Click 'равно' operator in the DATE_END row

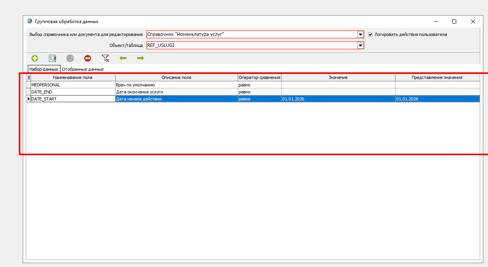(x=259, y=92)
